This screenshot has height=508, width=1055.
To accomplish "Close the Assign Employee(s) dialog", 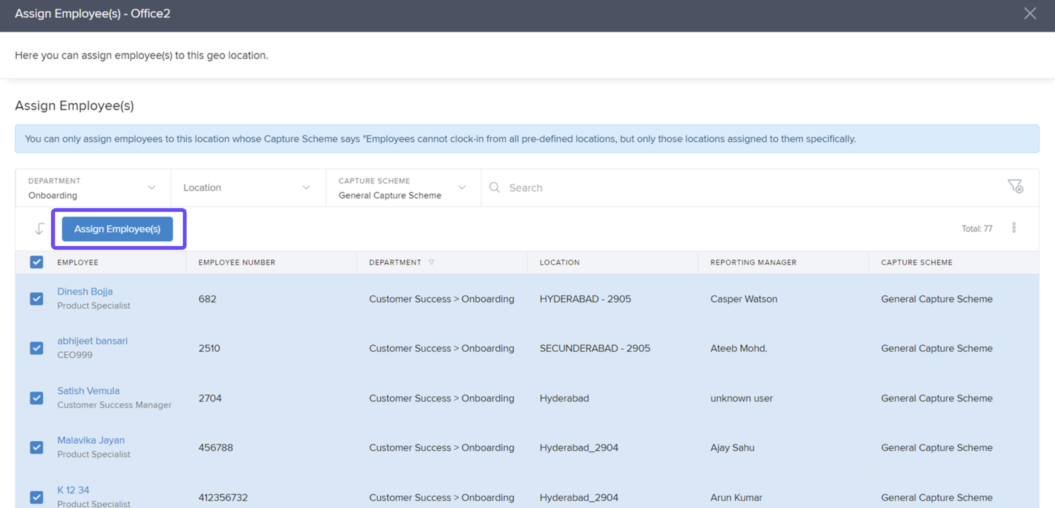I will point(1030,14).
